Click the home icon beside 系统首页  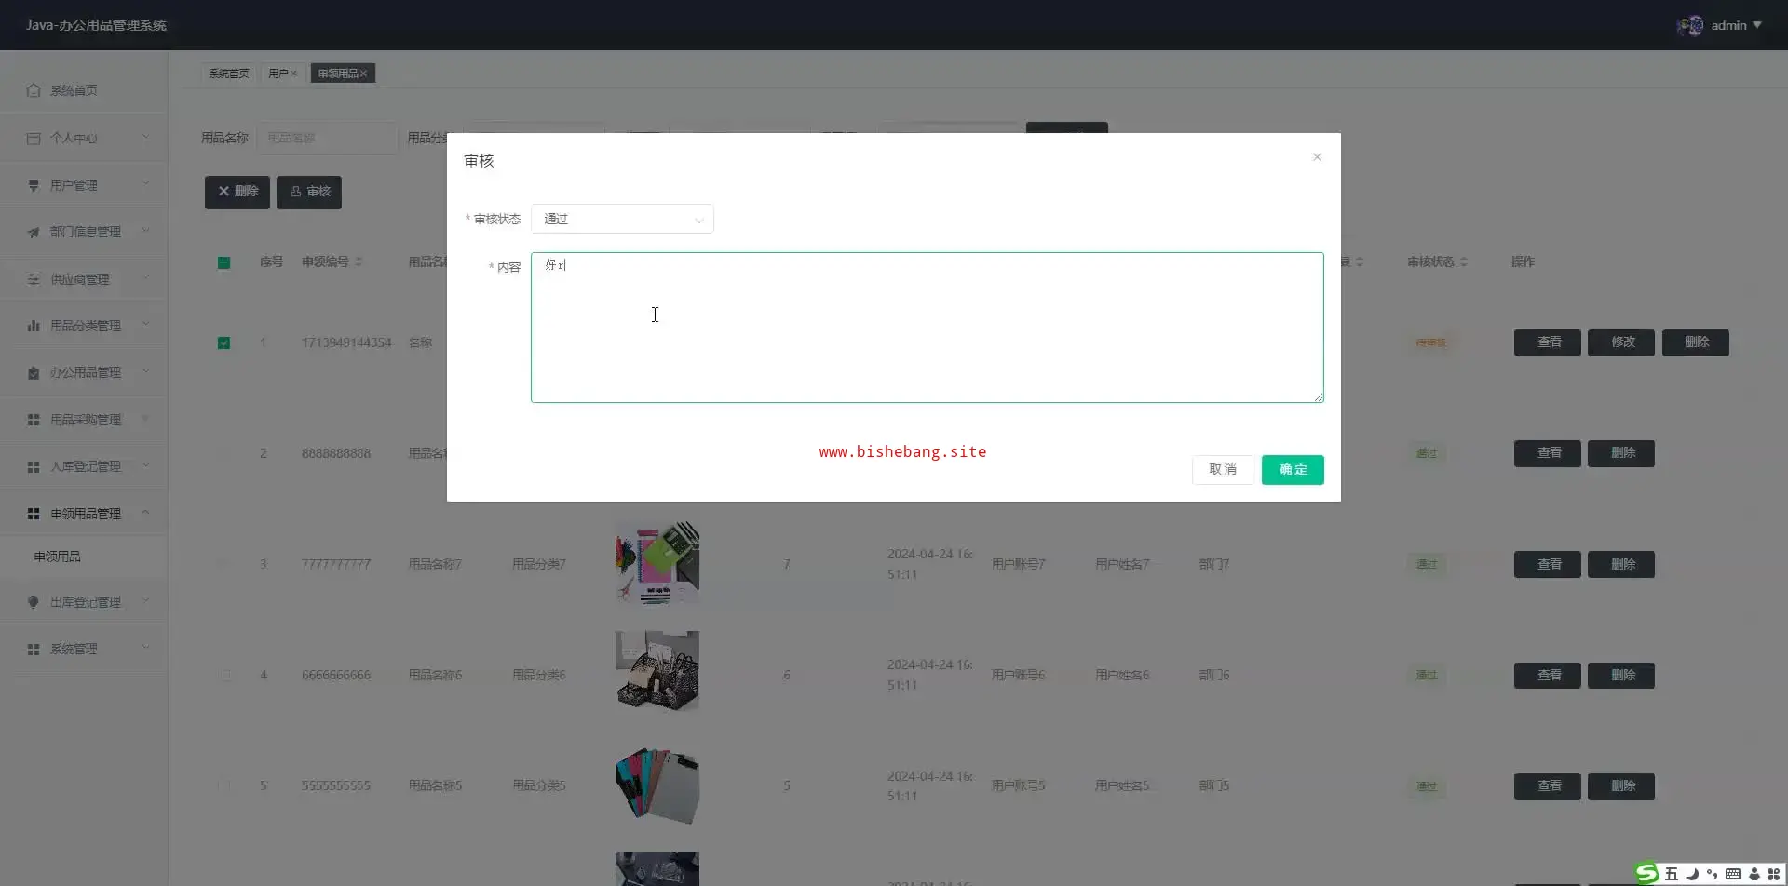34,90
